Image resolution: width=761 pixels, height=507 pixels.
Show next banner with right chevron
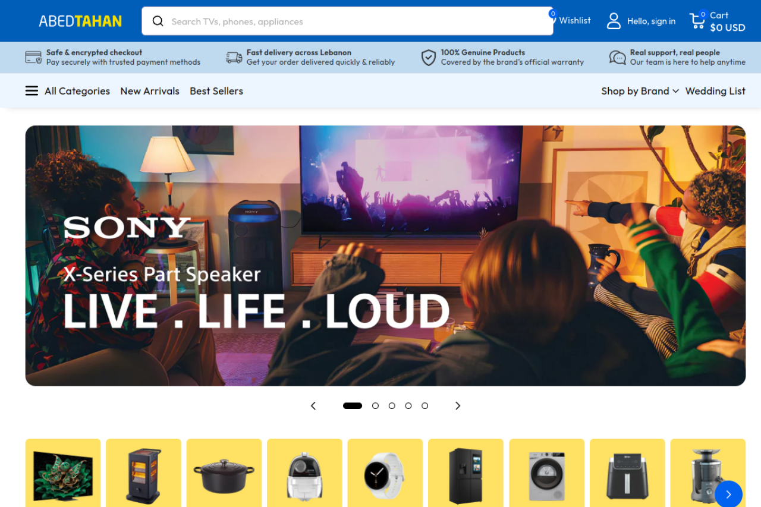point(458,406)
